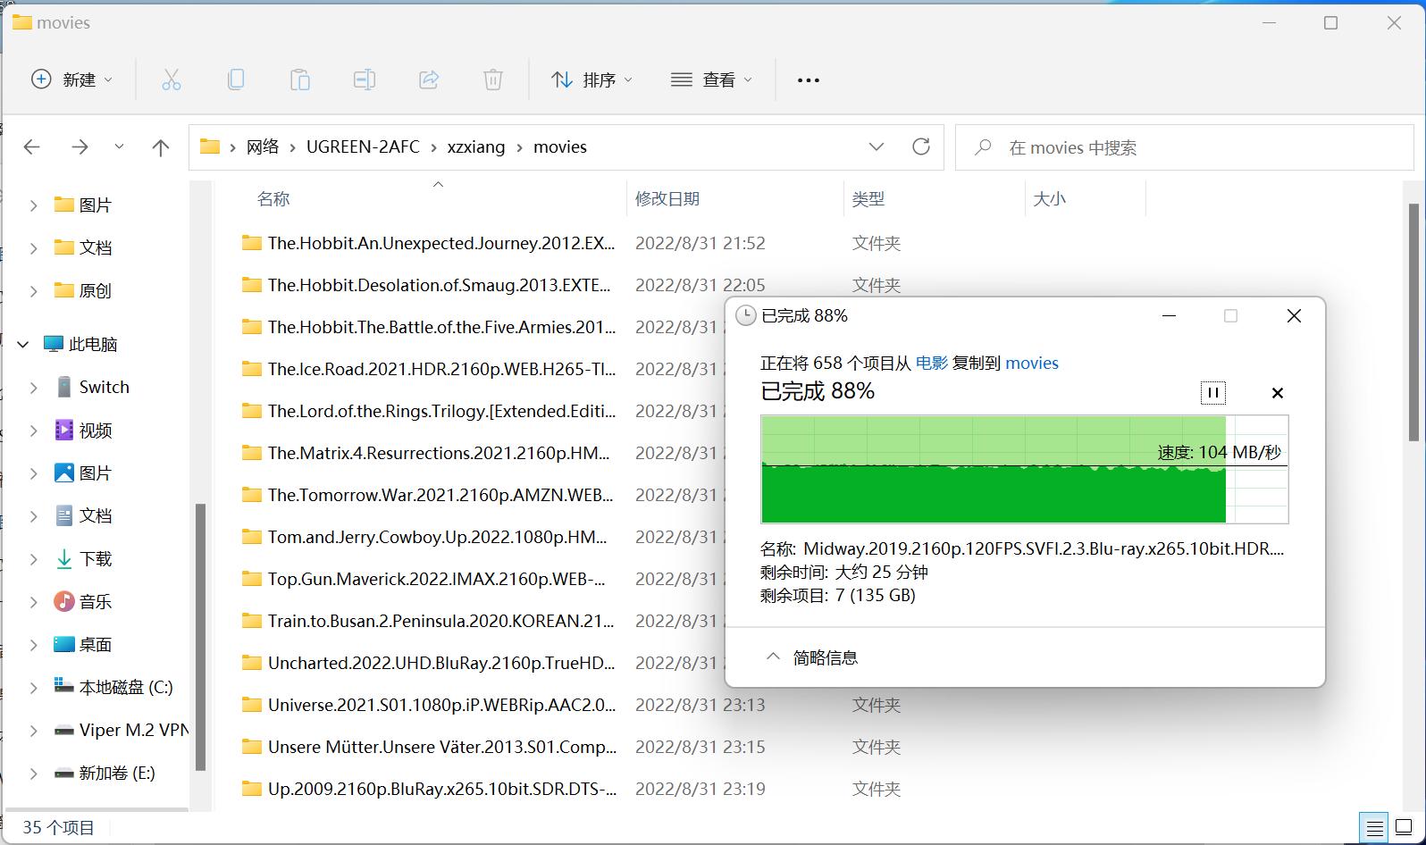This screenshot has height=845, width=1426.
Task: Collapse the 此电脑 tree node
Action: click(x=23, y=344)
